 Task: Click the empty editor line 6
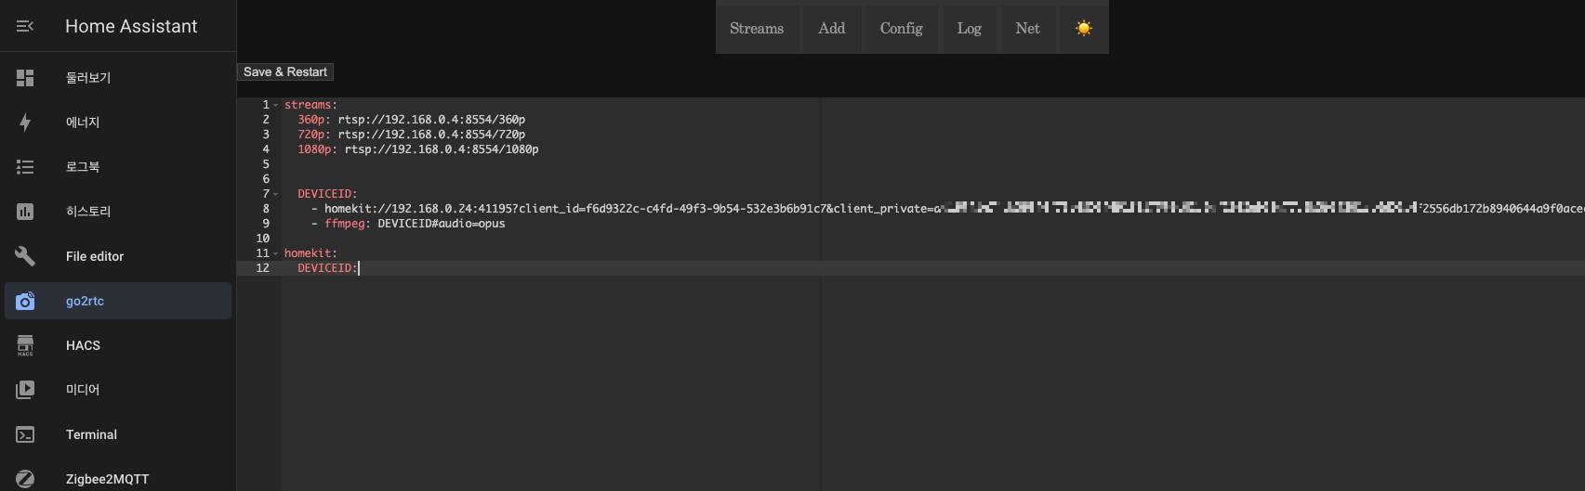tap(933, 179)
